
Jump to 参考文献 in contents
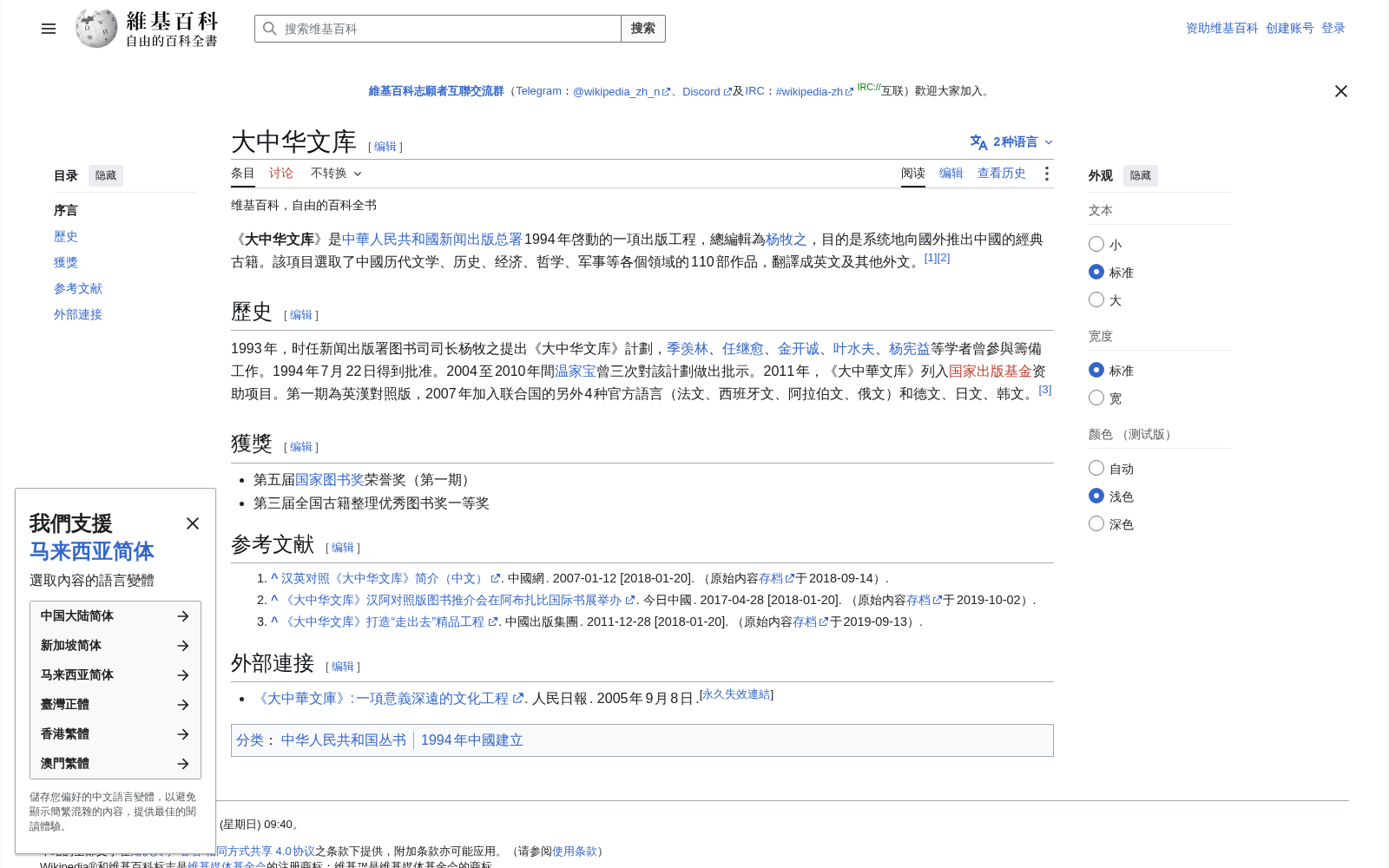[78, 289]
